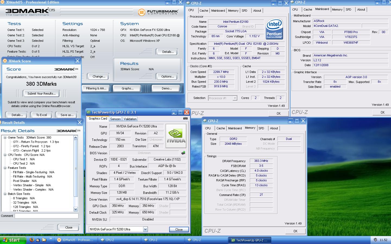391x244 pixels.
Task: Open Filtering & AA settings
Action: click(x=96, y=88)
